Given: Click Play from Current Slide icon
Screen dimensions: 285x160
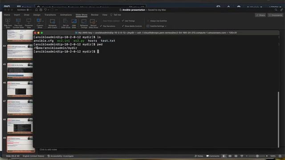Looking at the screenshot, I should [18, 21].
